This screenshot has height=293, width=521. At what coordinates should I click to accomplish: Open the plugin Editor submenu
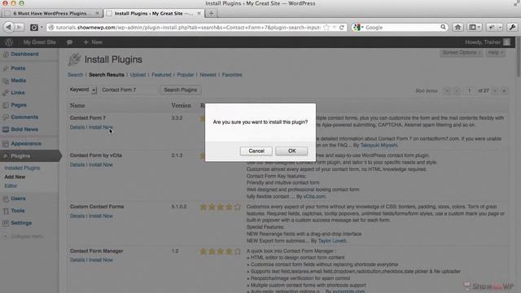(x=11, y=186)
